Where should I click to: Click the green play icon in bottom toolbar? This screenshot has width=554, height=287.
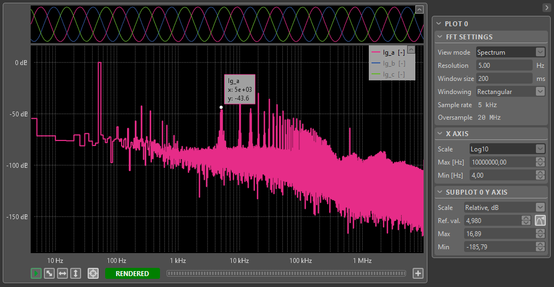tap(36, 273)
